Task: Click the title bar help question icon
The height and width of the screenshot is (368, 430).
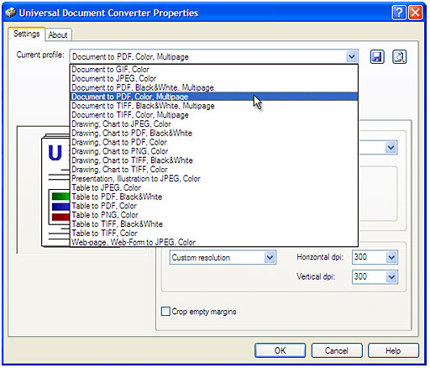Action: pos(399,13)
